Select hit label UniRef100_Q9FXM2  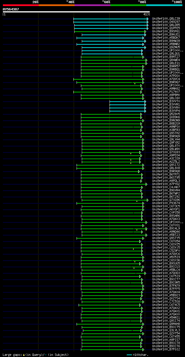[x=166, y=143]
